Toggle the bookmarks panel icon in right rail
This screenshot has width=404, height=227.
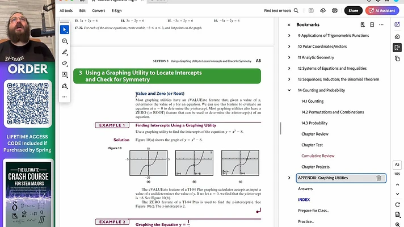(397, 48)
